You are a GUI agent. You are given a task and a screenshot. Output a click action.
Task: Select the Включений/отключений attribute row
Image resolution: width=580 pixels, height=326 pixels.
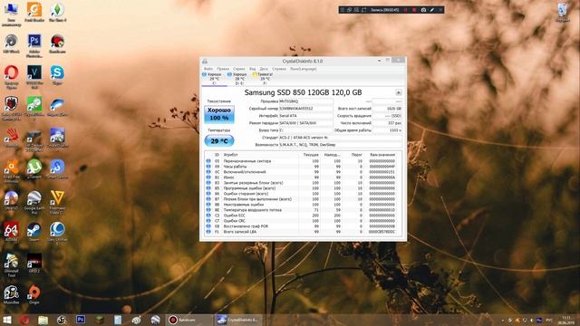coord(303,172)
